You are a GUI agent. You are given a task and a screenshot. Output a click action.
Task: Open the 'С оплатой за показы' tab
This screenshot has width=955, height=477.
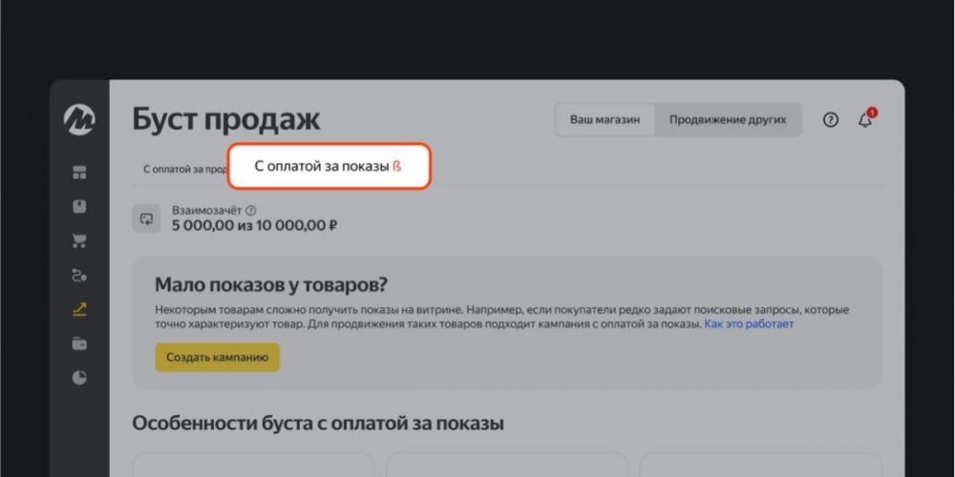coord(328,166)
